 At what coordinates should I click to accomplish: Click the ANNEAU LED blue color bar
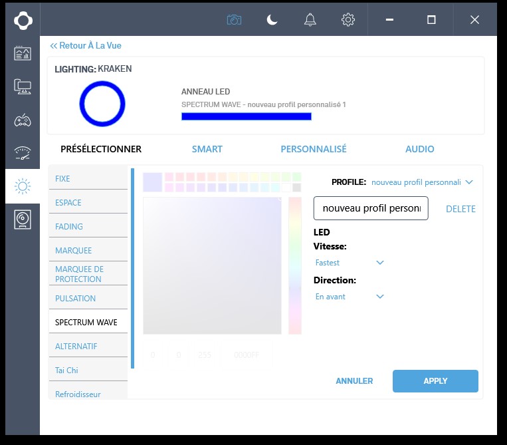(x=247, y=116)
